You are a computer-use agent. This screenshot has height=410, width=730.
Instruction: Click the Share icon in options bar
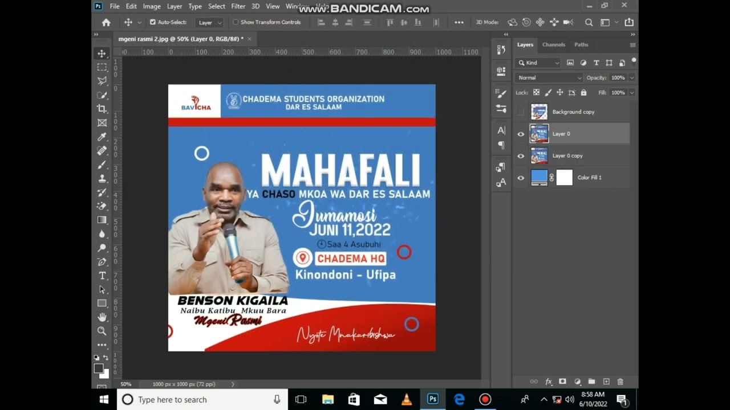629,22
